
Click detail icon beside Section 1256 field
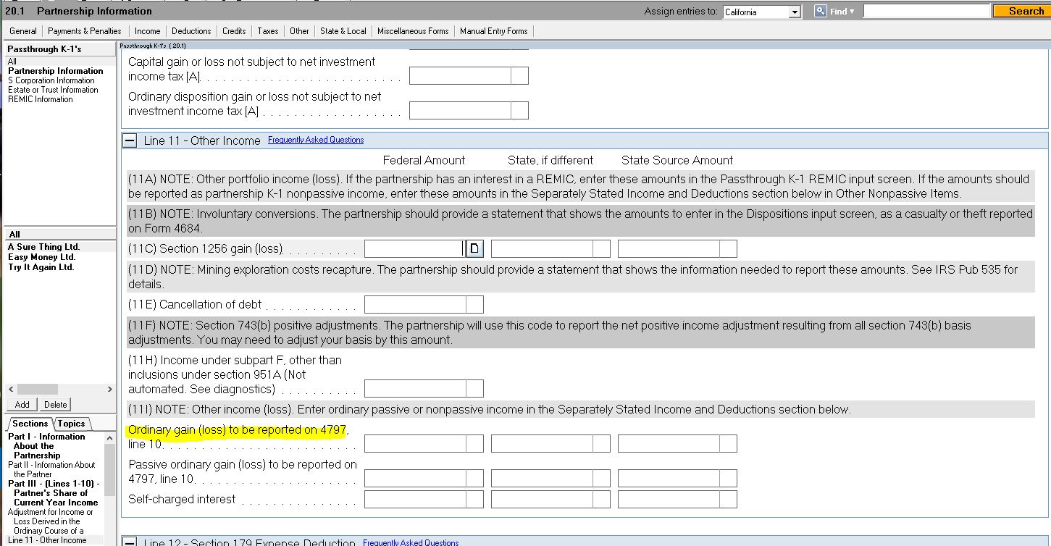[474, 249]
